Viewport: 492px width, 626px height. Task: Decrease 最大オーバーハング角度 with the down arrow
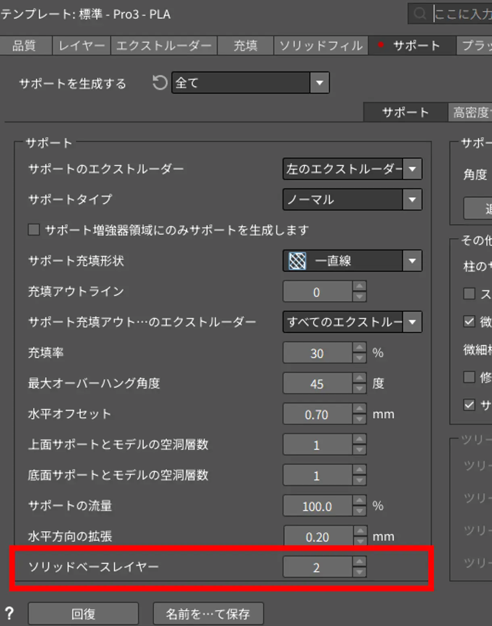pos(359,389)
